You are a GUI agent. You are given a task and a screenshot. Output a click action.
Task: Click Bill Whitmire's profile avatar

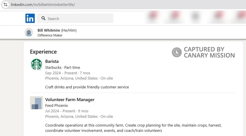(29, 32)
